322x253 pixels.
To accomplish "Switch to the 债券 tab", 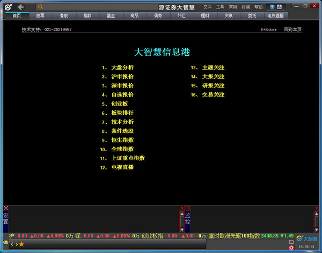I will pyautogui.click(x=158, y=16).
